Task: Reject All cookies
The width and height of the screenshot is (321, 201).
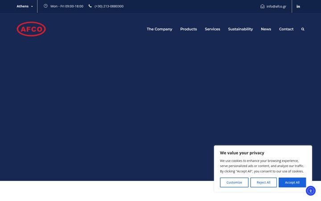Action: click(x=263, y=182)
